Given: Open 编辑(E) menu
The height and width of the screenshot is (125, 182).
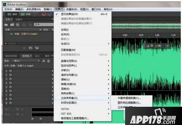Looking at the screenshot, I should pos(20,9).
